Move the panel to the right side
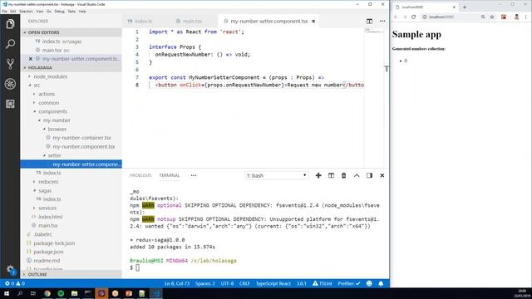This screenshot has width=532, height=299. [x=369, y=175]
